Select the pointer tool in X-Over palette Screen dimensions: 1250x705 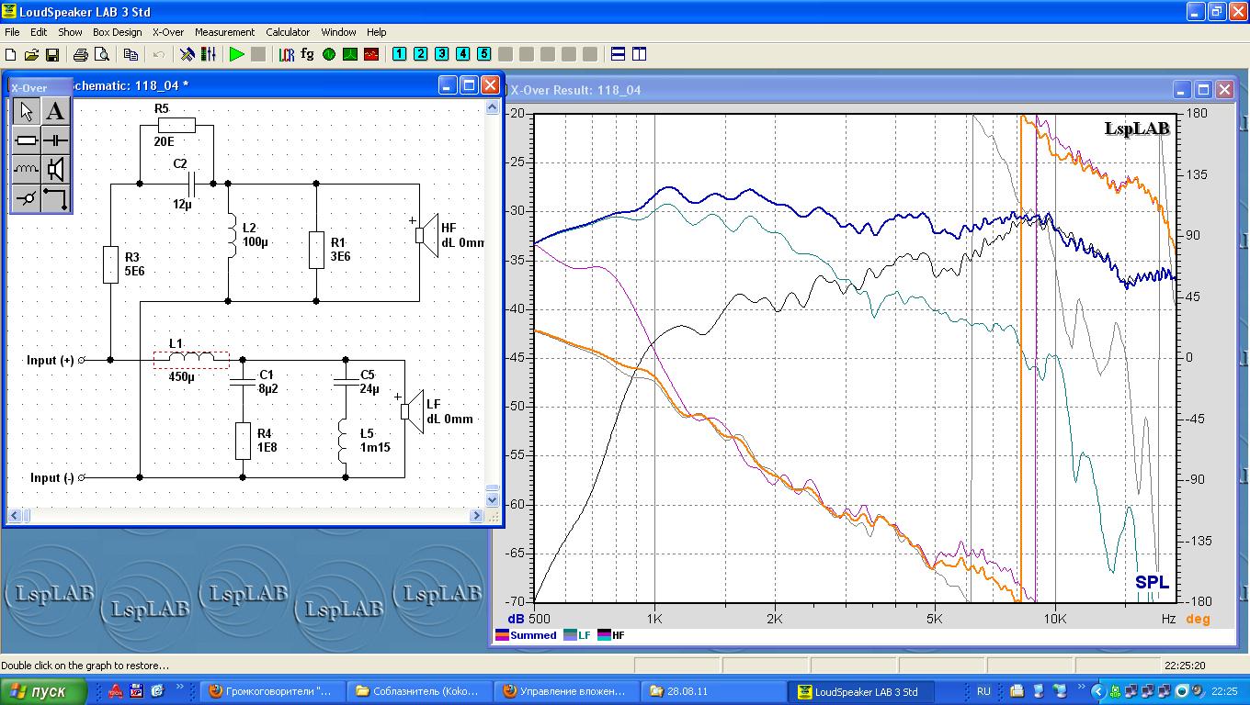coord(27,111)
